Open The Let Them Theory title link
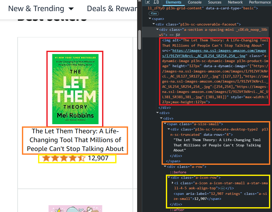This screenshot has width=272, height=212. click(x=75, y=140)
